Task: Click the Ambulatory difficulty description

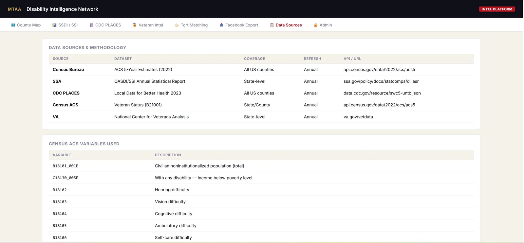Action: pos(176,226)
